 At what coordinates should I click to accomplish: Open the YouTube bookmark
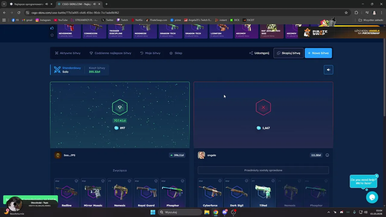pos(61,20)
